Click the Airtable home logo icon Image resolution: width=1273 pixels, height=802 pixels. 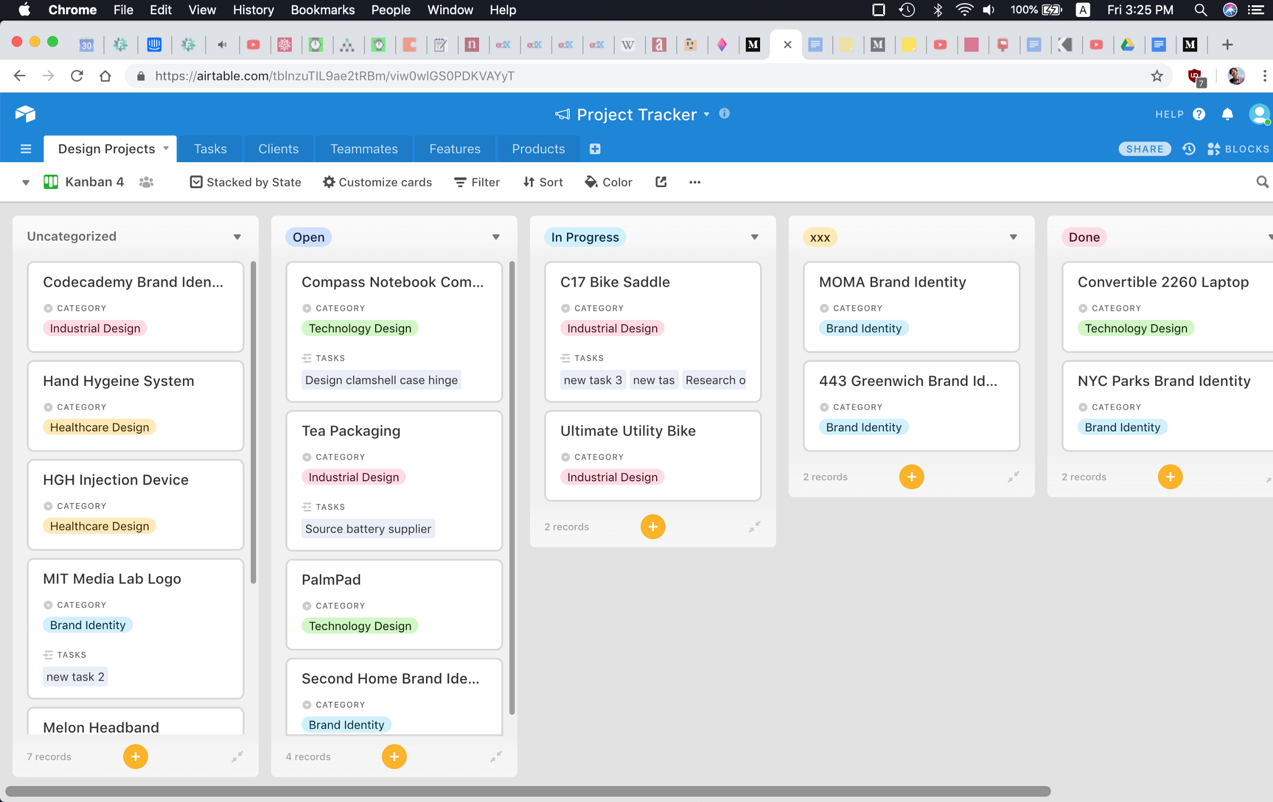tap(25, 113)
